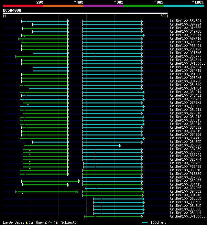
Task: Select the UniRef100_A7PU40 label
Action: 186,113
